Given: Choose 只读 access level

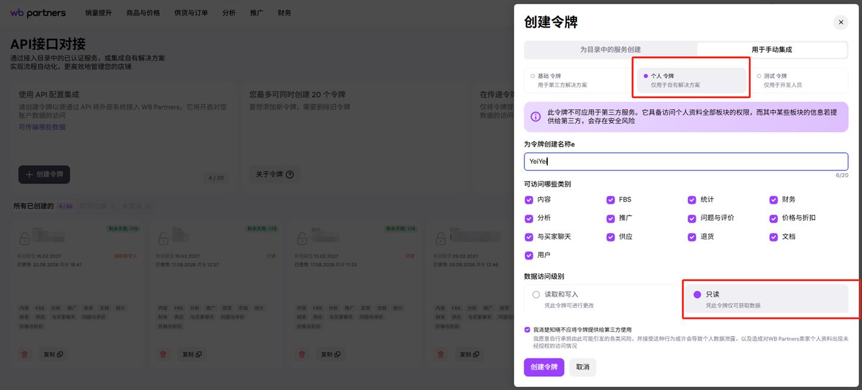Looking at the screenshot, I should click(x=767, y=299).
